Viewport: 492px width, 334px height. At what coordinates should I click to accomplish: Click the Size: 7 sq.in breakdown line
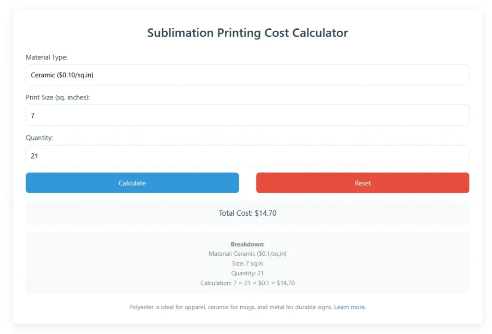click(x=247, y=263)
